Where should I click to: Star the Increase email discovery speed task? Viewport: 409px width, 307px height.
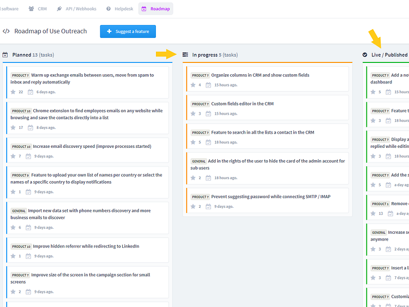pyautogui.click(x=13, y=156)
